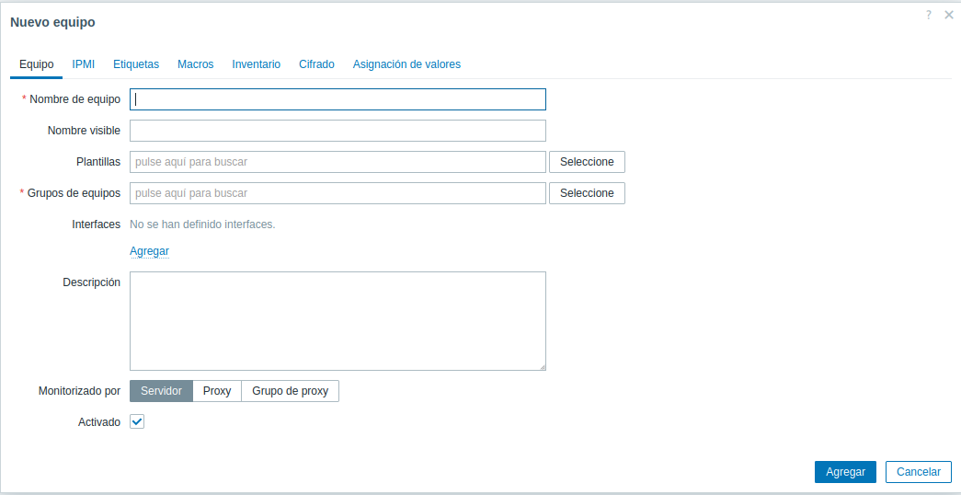Select Proxy monitoring option
This screenshot has width=961, height=495.
tap(217, 391)
